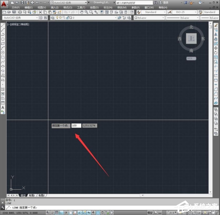
Task: Toggle Grid display in status bar
Action: click(57, 212)
